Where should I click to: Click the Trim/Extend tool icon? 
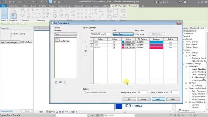[73, 16]
